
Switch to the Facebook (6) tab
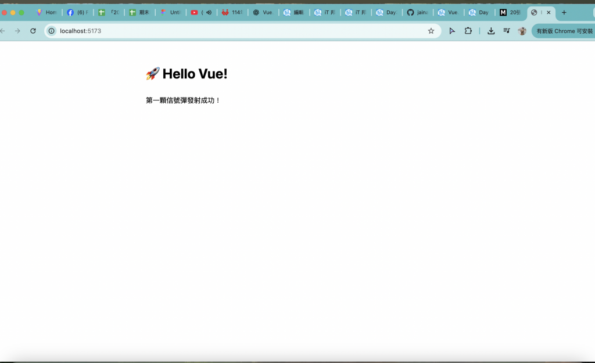pyautogui.click(x=77, y=13)
